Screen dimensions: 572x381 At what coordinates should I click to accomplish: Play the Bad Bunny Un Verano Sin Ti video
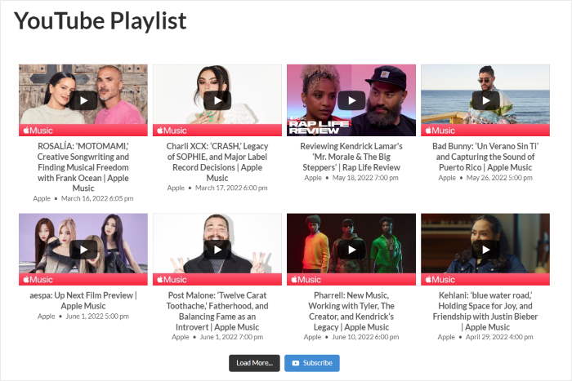(x=485, y=100)
